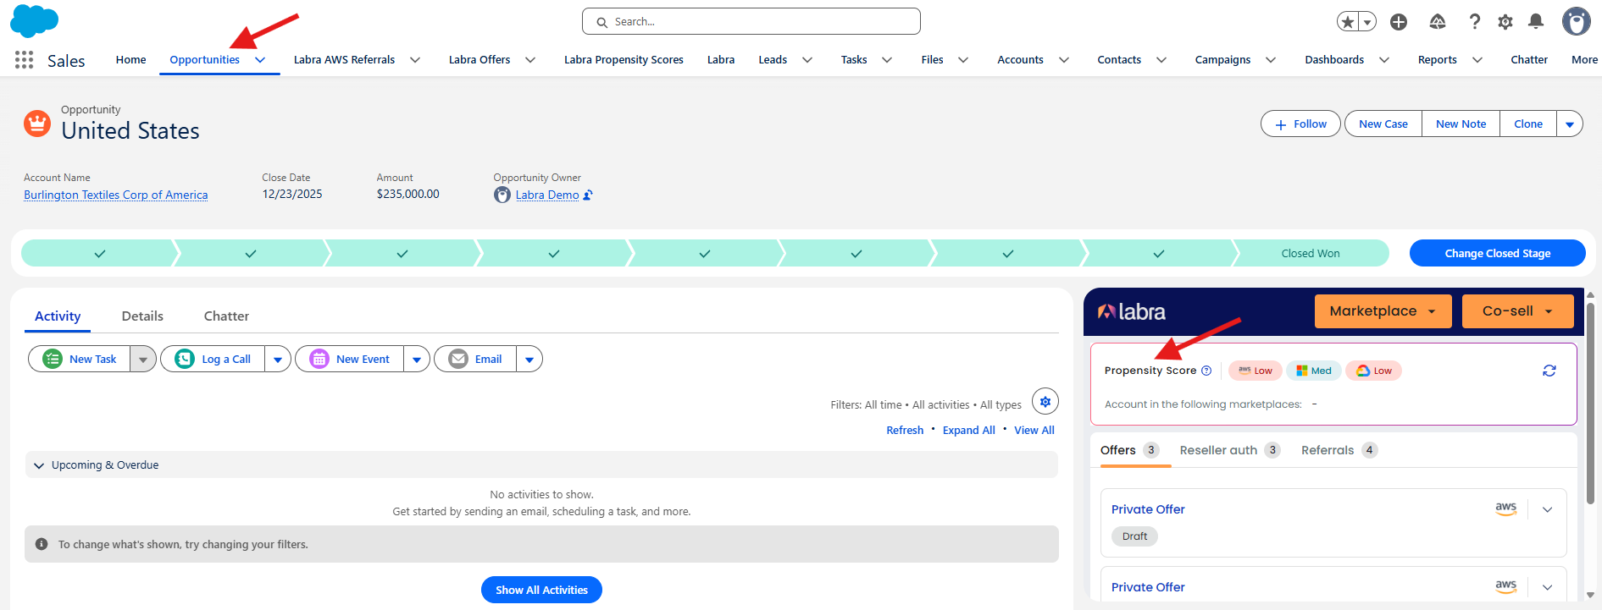Open the Chatter nav item

1529,60
